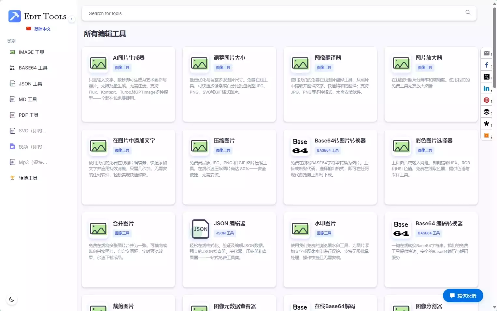Click the magnifier search icon
The image size is (497, 311).
[x=468, y=13]
